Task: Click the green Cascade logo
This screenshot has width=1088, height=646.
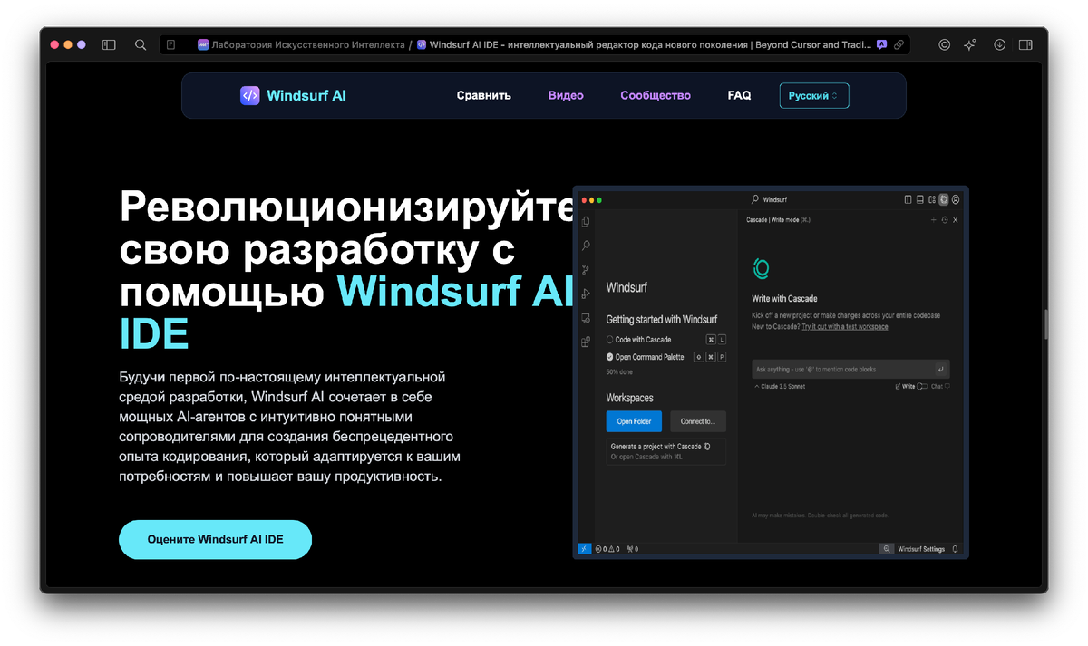Action: click(761, 268)
